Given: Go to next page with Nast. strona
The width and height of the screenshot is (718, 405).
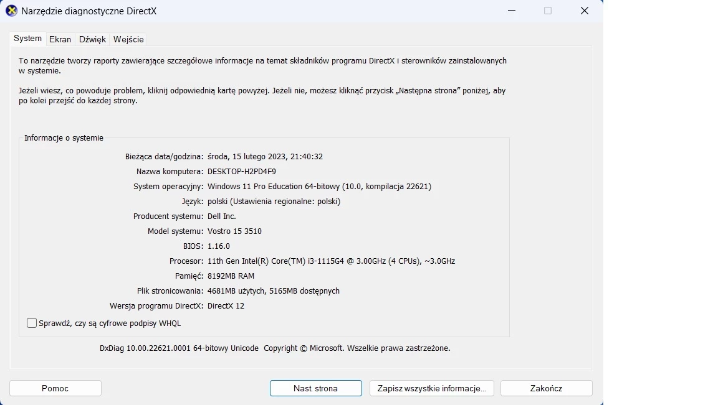Looking at the screenshot, I should point(315,388).
